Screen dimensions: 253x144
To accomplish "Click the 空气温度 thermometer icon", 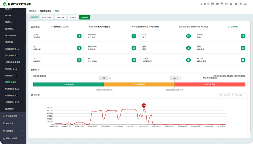I will [79, 36].
